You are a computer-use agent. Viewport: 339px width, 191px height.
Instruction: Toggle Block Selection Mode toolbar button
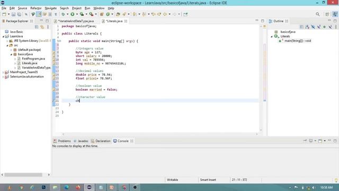pos(50,14)
